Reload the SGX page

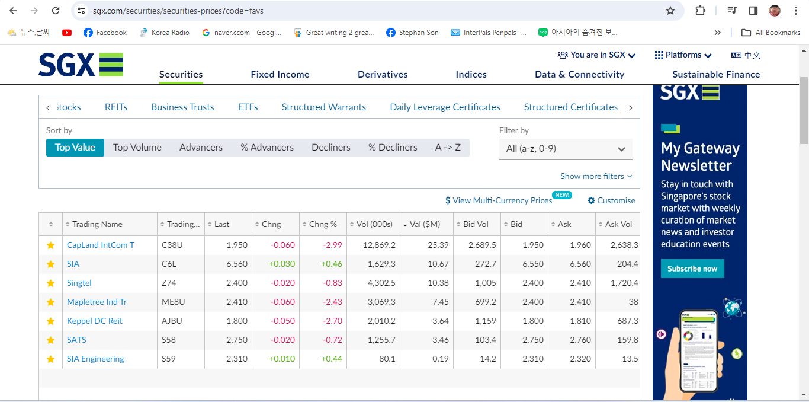click(56, 11)
